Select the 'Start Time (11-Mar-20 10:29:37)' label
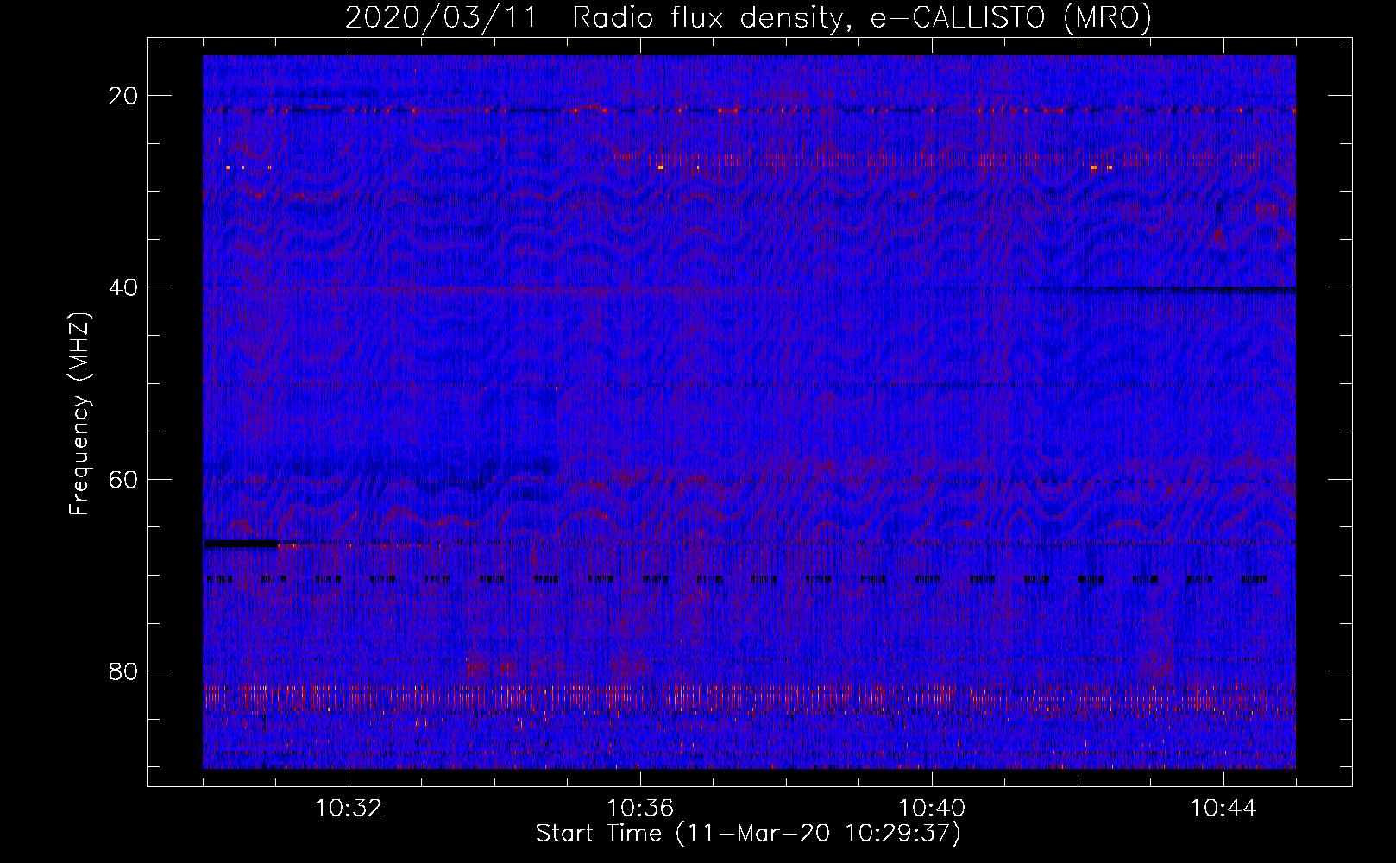1396x863 pixels. pyautogui.click(x=748, y=834)
